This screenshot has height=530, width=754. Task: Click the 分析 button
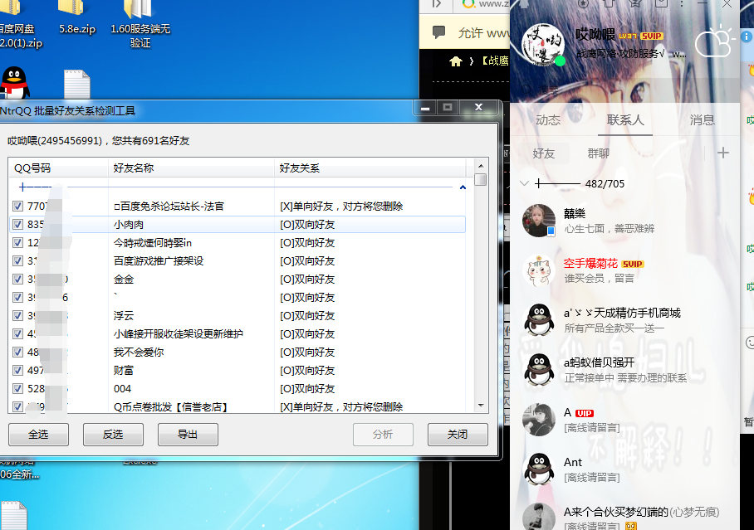click(x=384, y=435)
